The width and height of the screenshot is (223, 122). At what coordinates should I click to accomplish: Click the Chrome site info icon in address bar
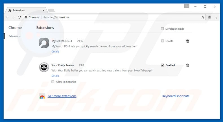[26, 17]
